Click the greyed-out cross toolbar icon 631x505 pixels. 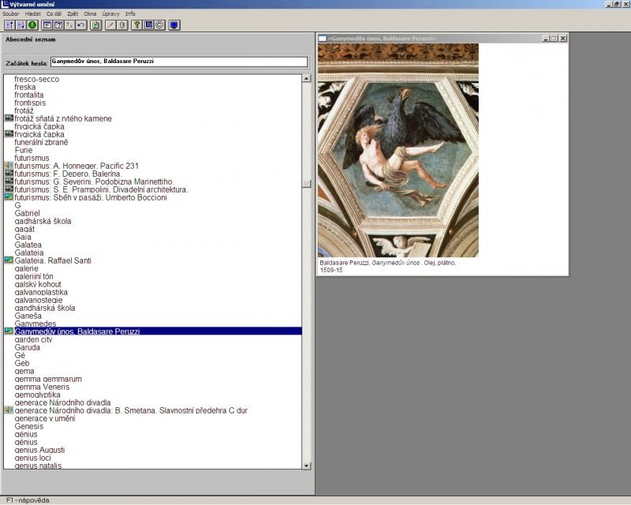pyautogui.click(x=69, y=25)
